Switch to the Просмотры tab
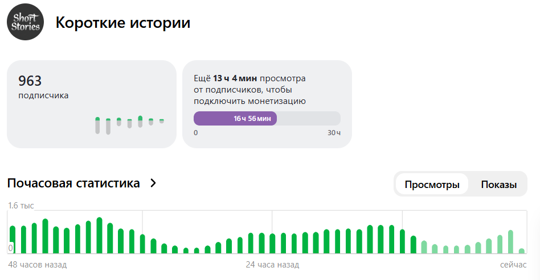The width and height of the screenshot is (540, 280). tap(432, 185)
